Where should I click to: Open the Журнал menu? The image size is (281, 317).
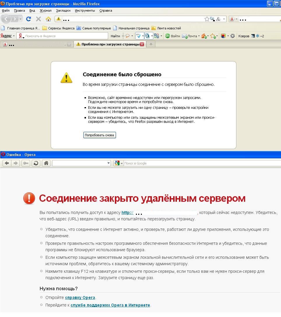tap(45, 10)
